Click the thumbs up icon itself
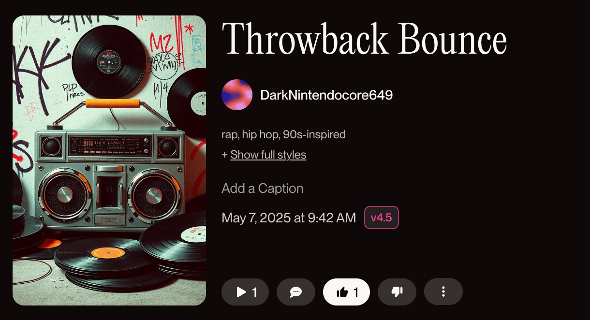Viewport: 590px width, 320px height. click(342, 292)
